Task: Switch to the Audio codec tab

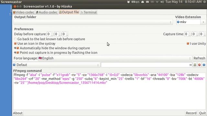Action: (47, 12)
